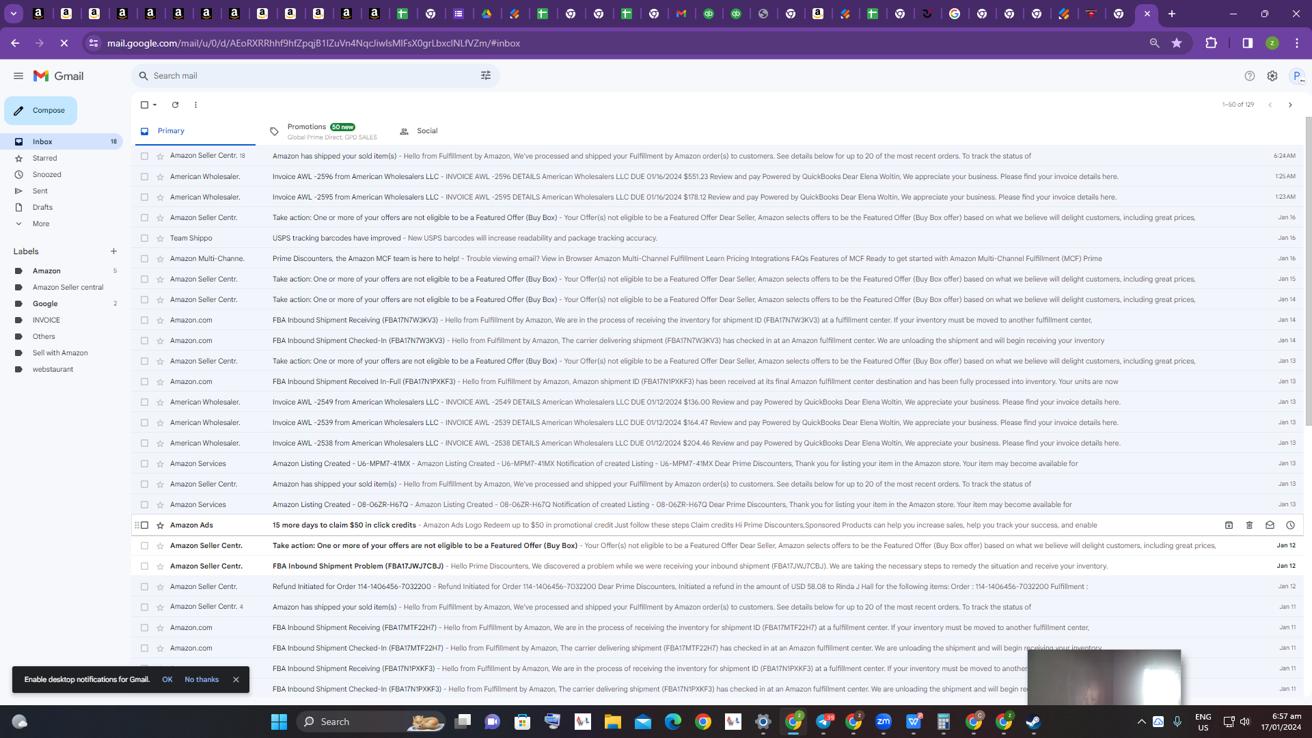
Task: Open the three-dot More actions toolbar menu
Action: (195, 105)
